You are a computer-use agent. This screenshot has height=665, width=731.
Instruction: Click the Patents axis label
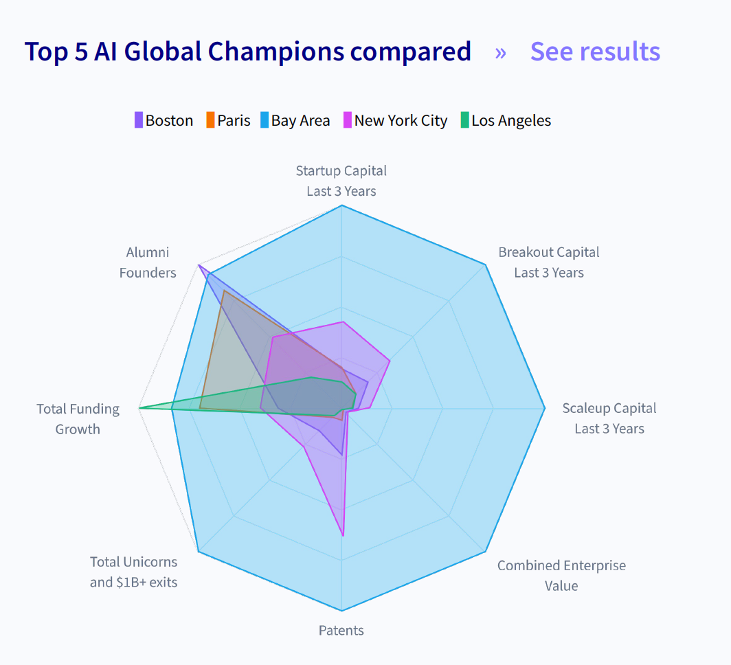coord(341,630)
